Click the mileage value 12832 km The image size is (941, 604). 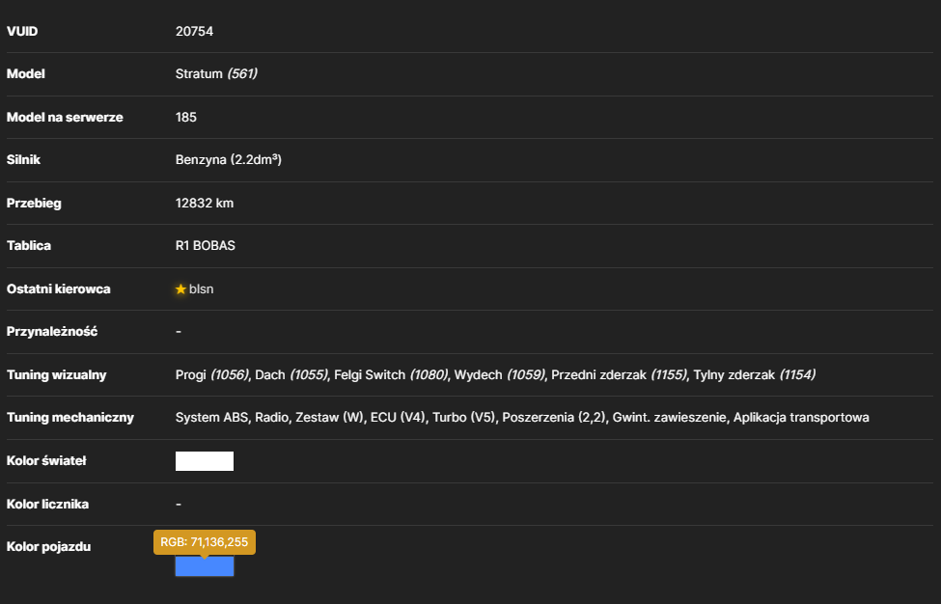point(205,203)
